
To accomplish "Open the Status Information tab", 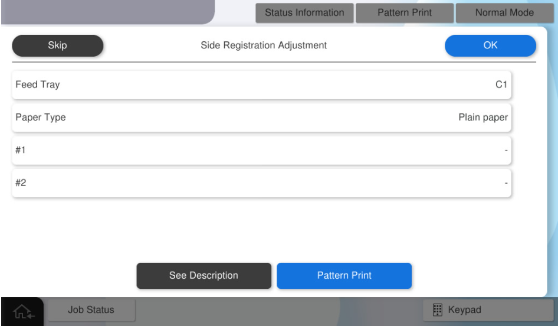I will 304,12.
